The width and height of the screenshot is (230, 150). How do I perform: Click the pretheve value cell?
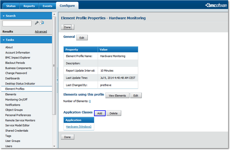[x=118, y=85]
